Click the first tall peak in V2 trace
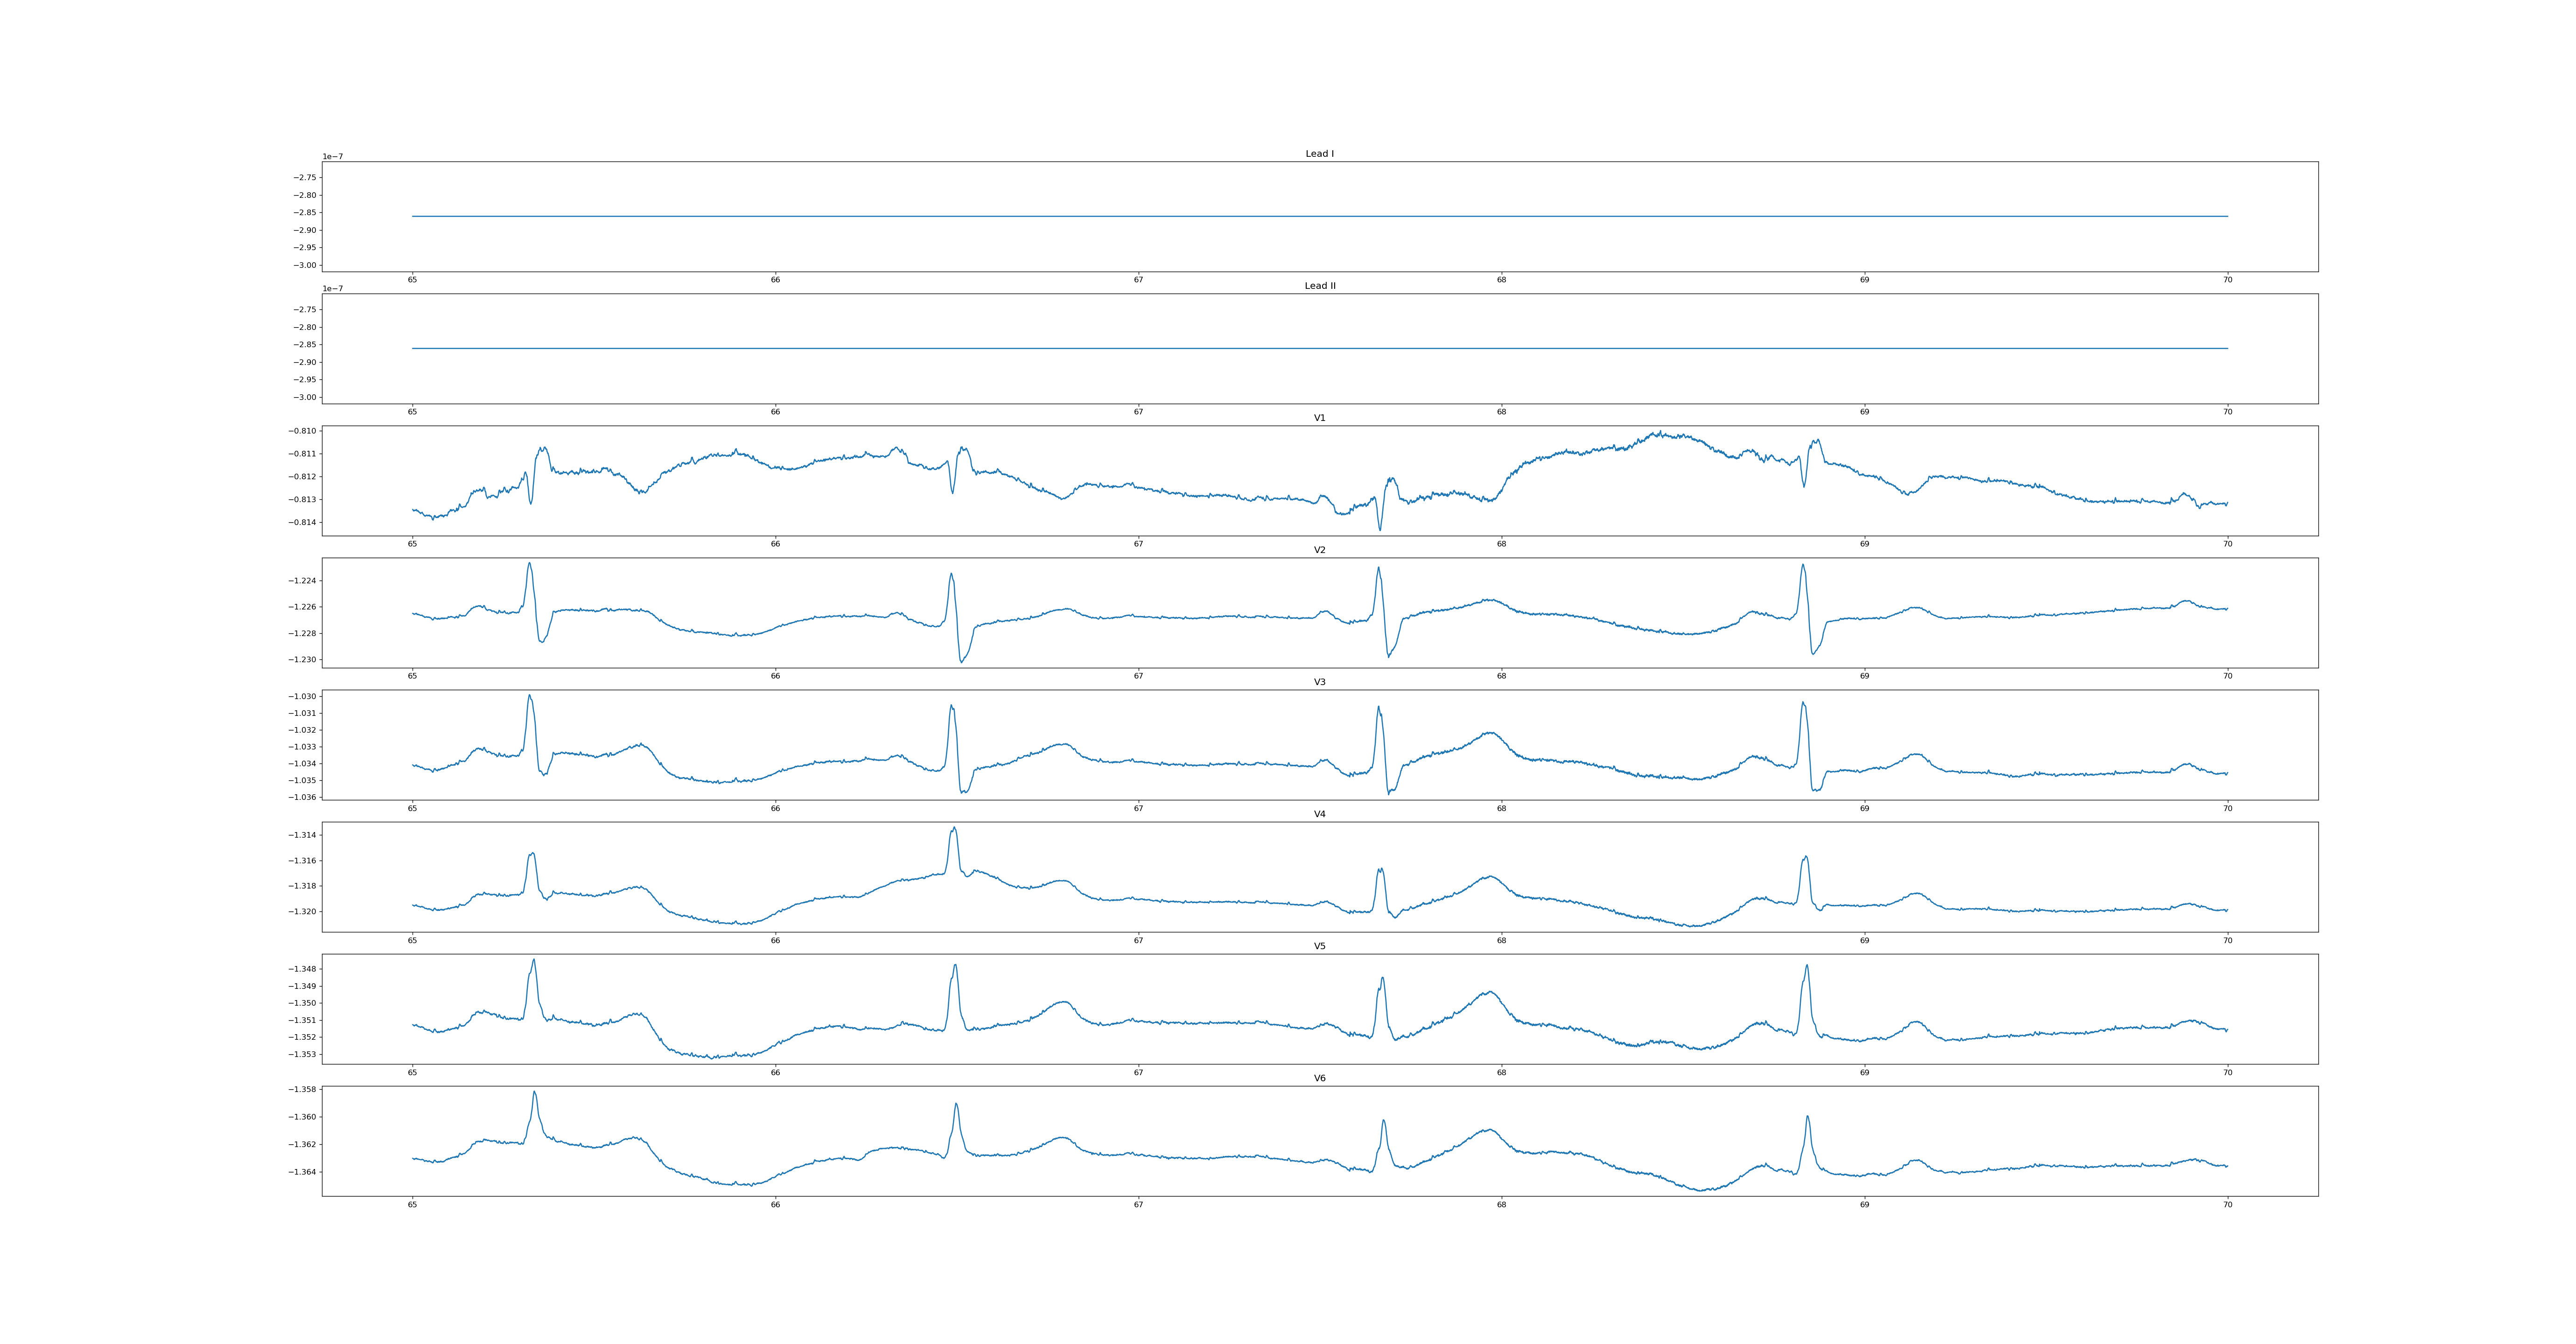 pyautogui.click(x=530, y=564)
